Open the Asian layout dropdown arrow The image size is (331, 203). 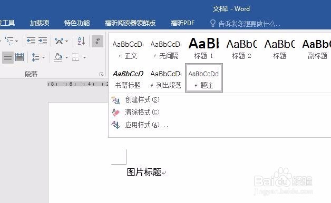(x=67, y=41)
